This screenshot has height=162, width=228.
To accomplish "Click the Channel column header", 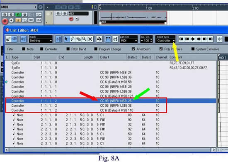I will click(x=161, y=57).
